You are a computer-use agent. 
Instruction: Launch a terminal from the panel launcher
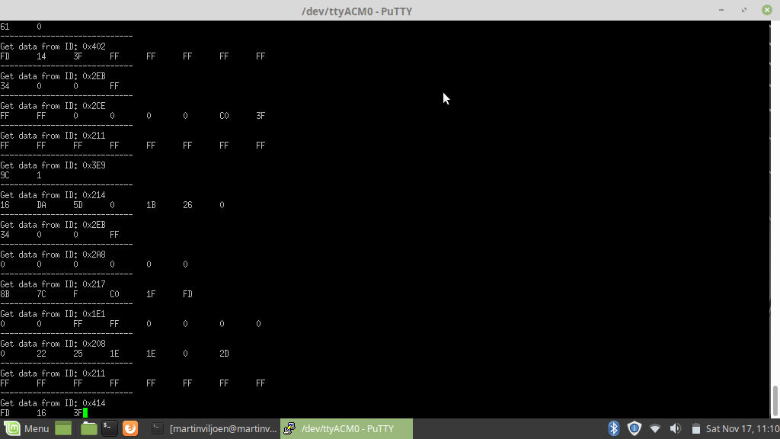click(x=109, y=428)
